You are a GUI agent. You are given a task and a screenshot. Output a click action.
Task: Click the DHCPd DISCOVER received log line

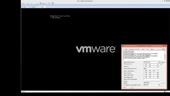pos(141,54)
